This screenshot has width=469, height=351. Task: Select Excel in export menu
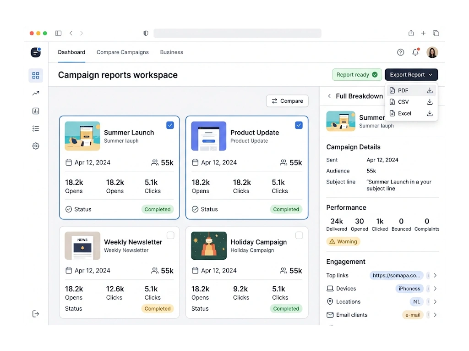(411, 113)
